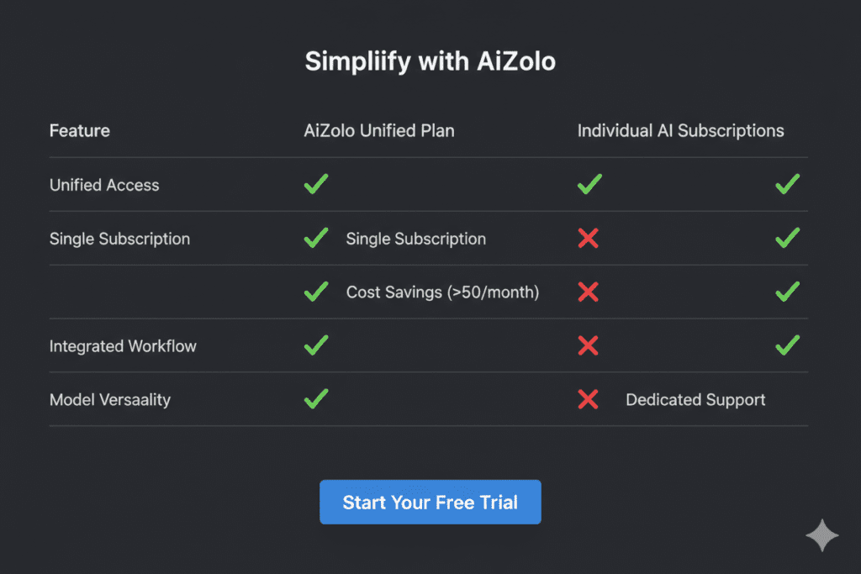Toggle the red X in the Cost Savings row
This screenshot has width=861, height=574.
(x=589, y=292)
